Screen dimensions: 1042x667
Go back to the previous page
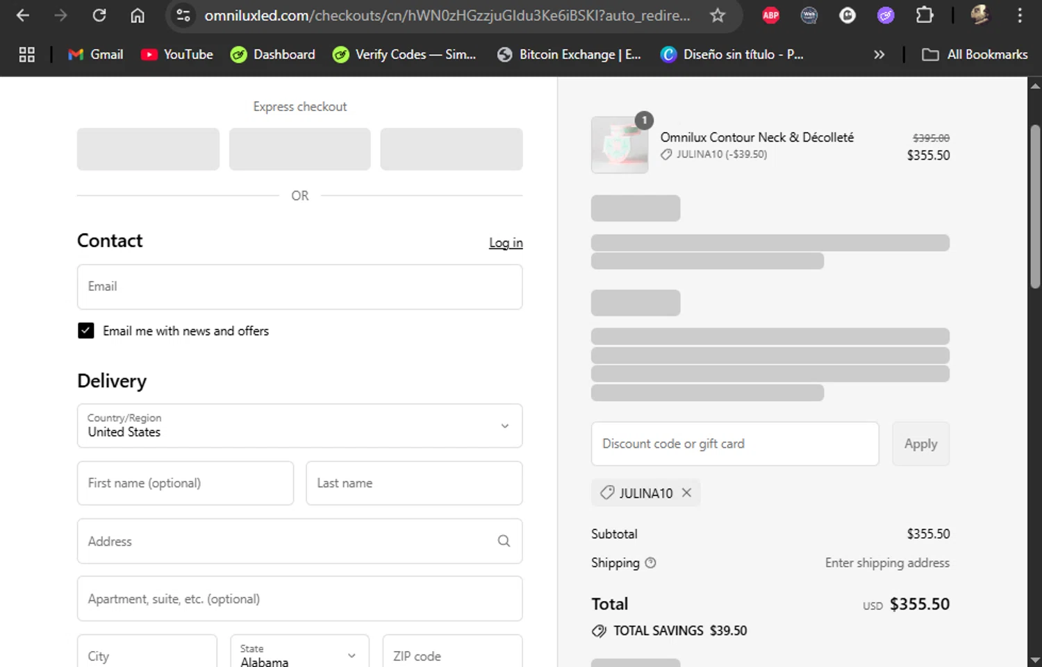click(23, 15)
